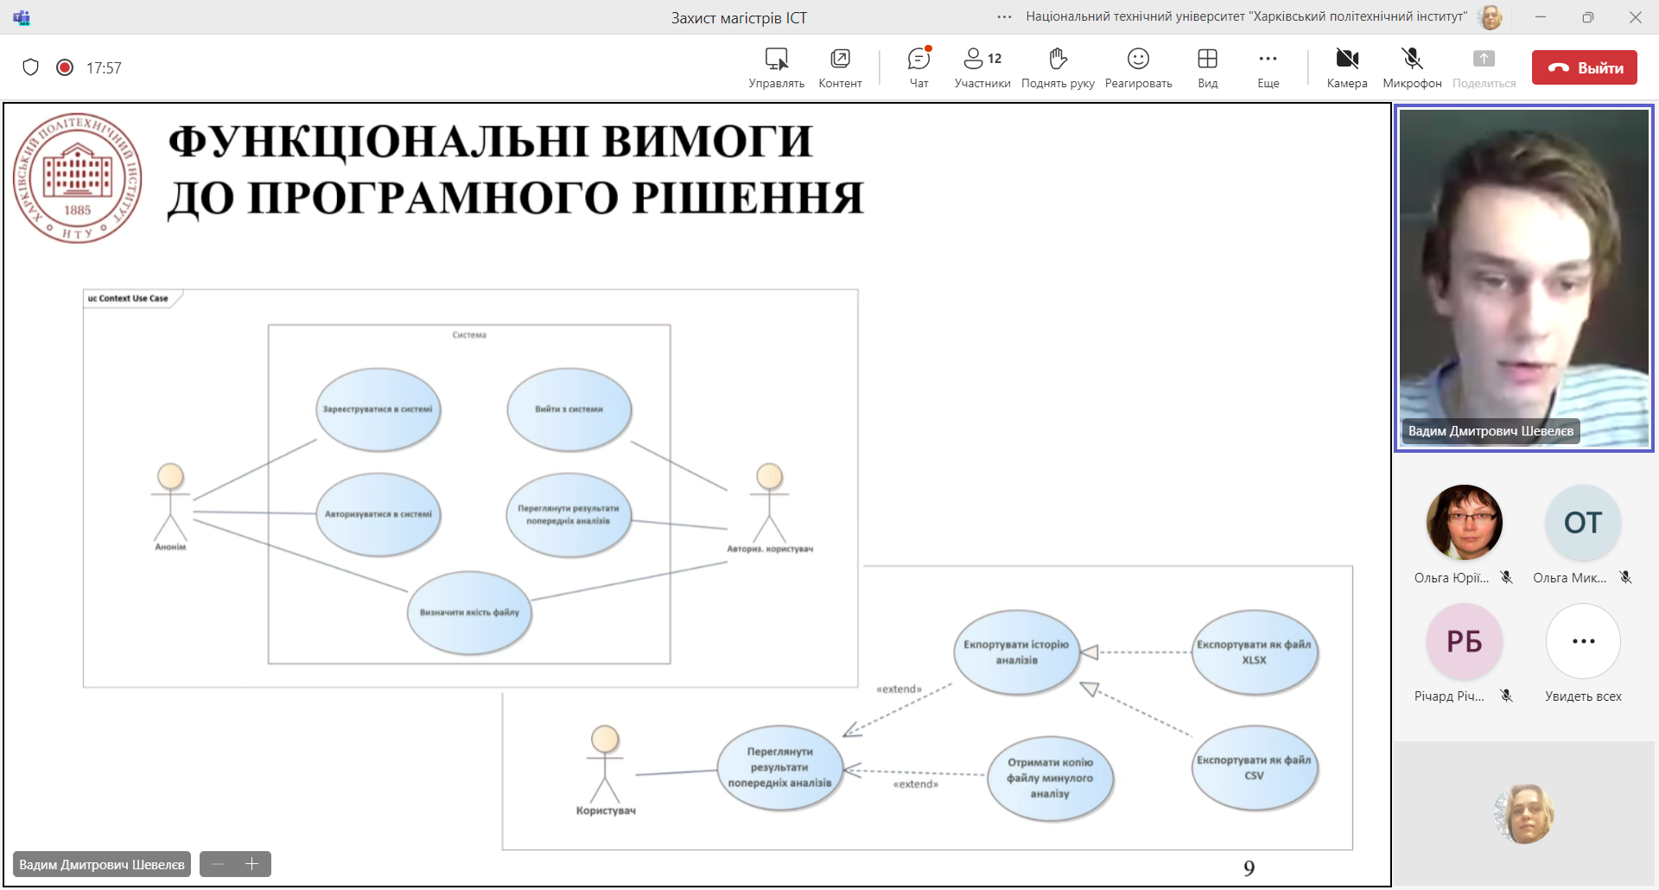
Task: Leave the meeting with Выйти
Action: [x=1584, y=67]
